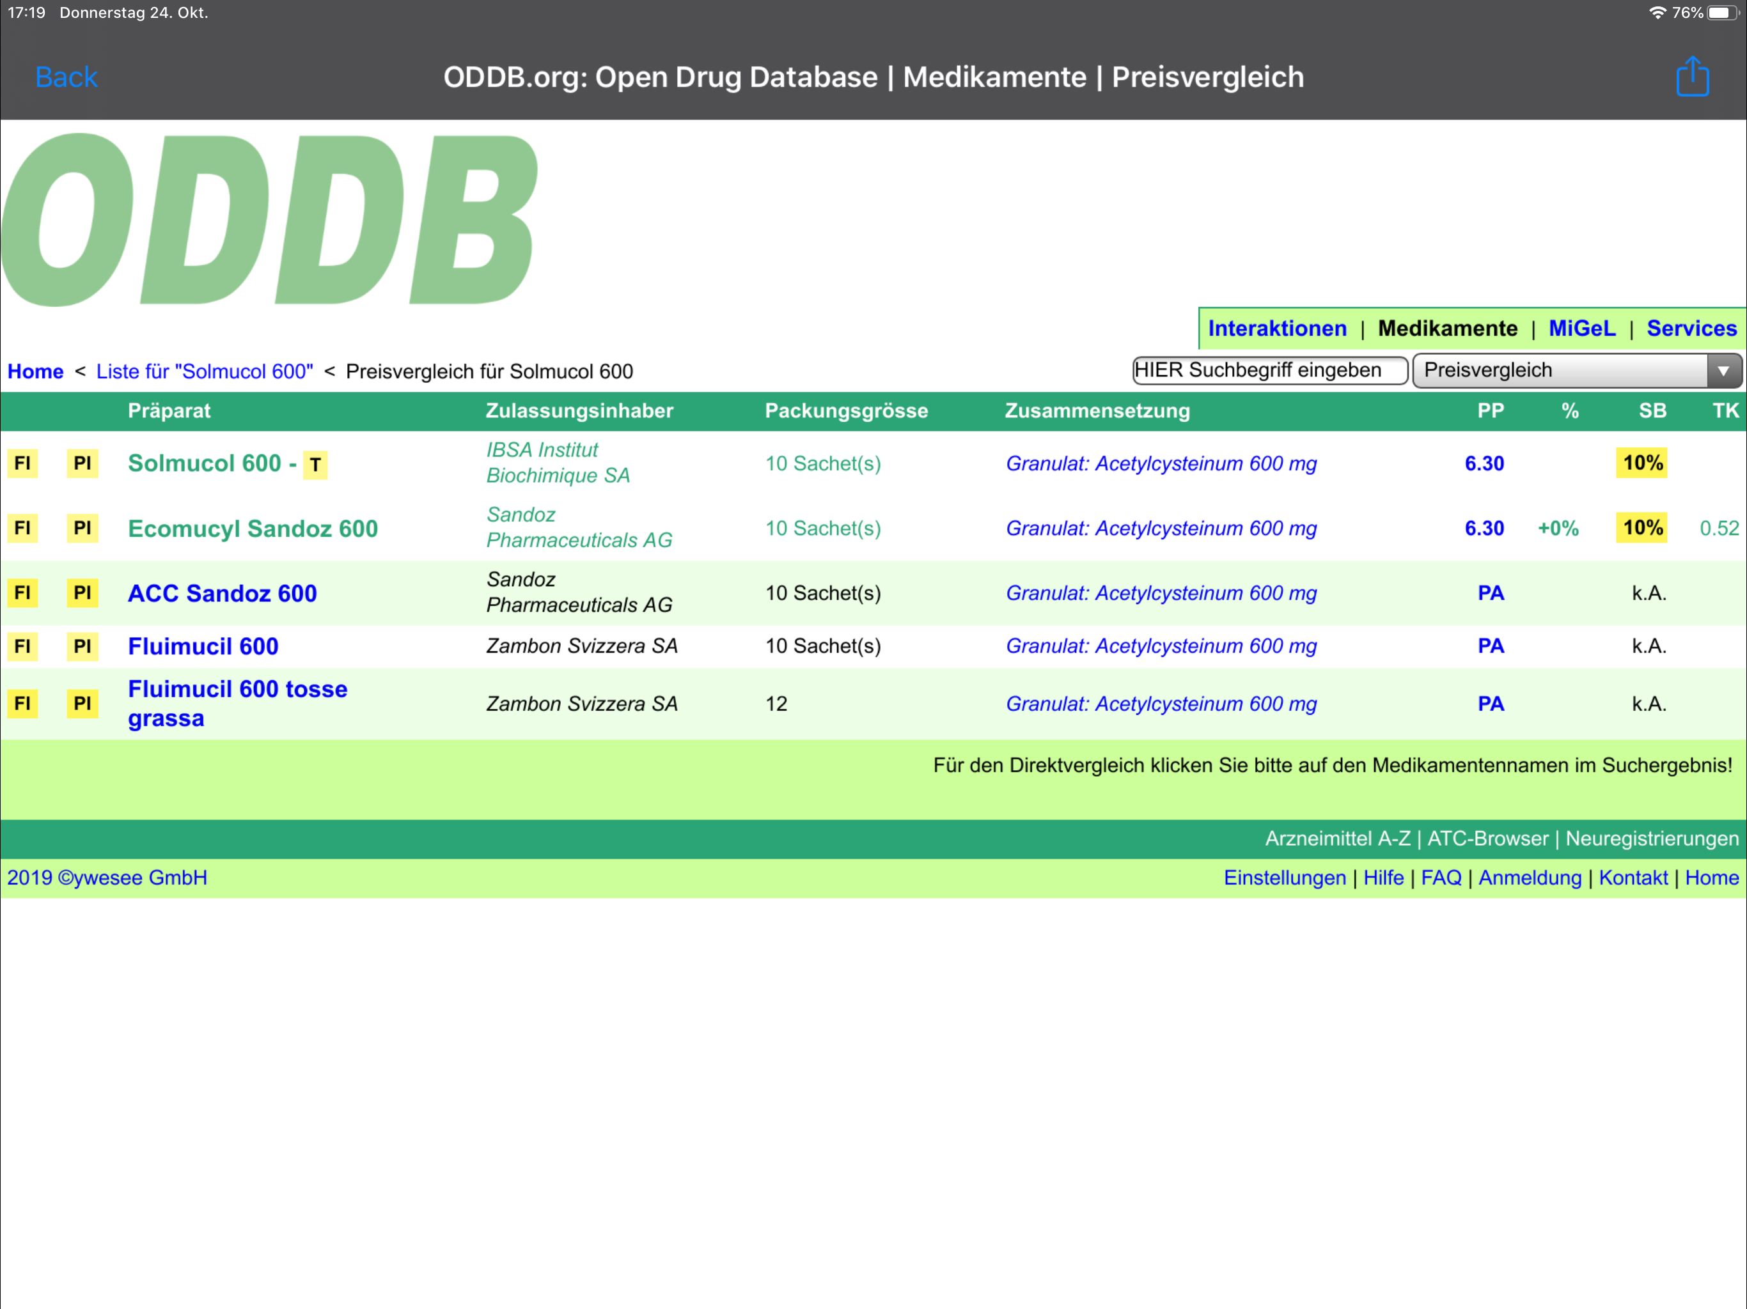This screenshot has width=1747, height=1309.
Task: Open the MiGeL tab
Action: tap(1581, 329)
